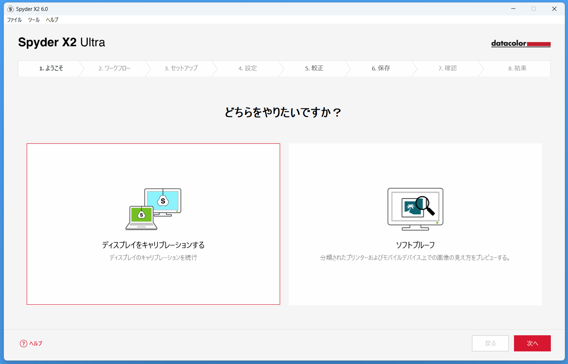Choose the ソフトプルーフ title text
Screen dimensions: 568x364
click(415, 245)
